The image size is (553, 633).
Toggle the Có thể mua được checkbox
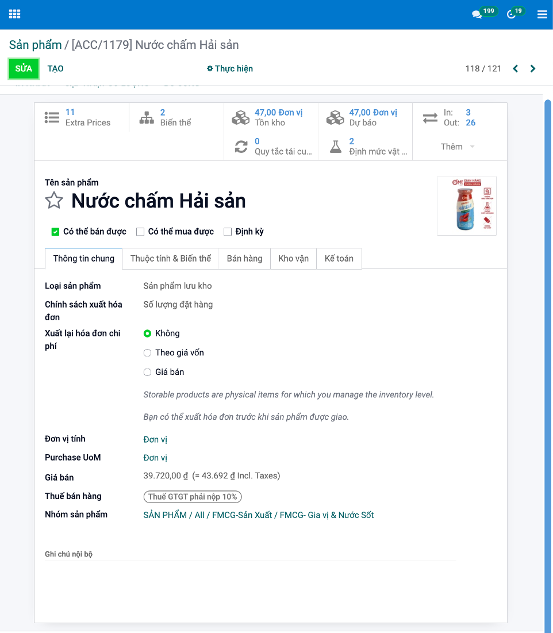pyautogui.click(x=140, y=232)
